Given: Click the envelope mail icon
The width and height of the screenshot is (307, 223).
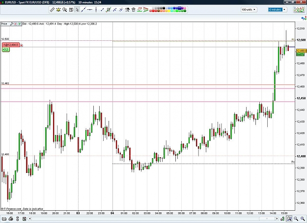Looking at the screenshot, I should (4, 219).
